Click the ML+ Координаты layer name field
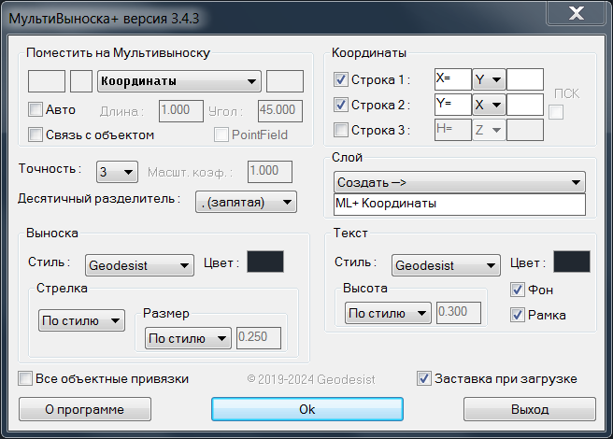The height and width of the screenshot is (439, 613). pos(459,204)
